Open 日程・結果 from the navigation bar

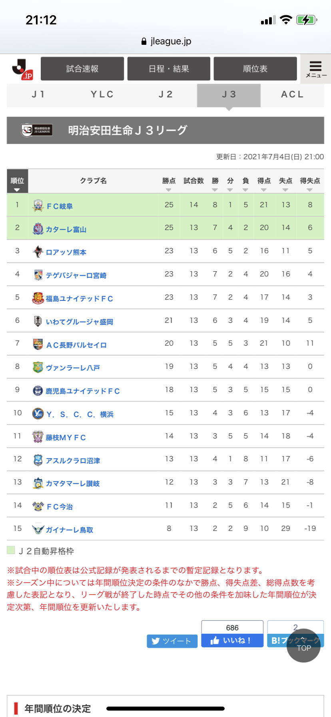pos(169,69)
